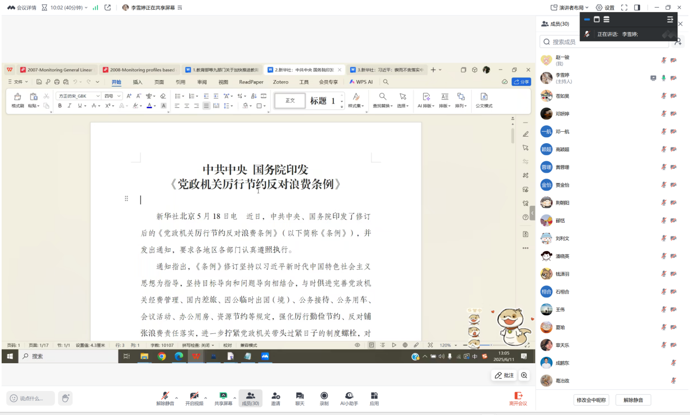Click 离开会议 to leave the meeting

518,398
